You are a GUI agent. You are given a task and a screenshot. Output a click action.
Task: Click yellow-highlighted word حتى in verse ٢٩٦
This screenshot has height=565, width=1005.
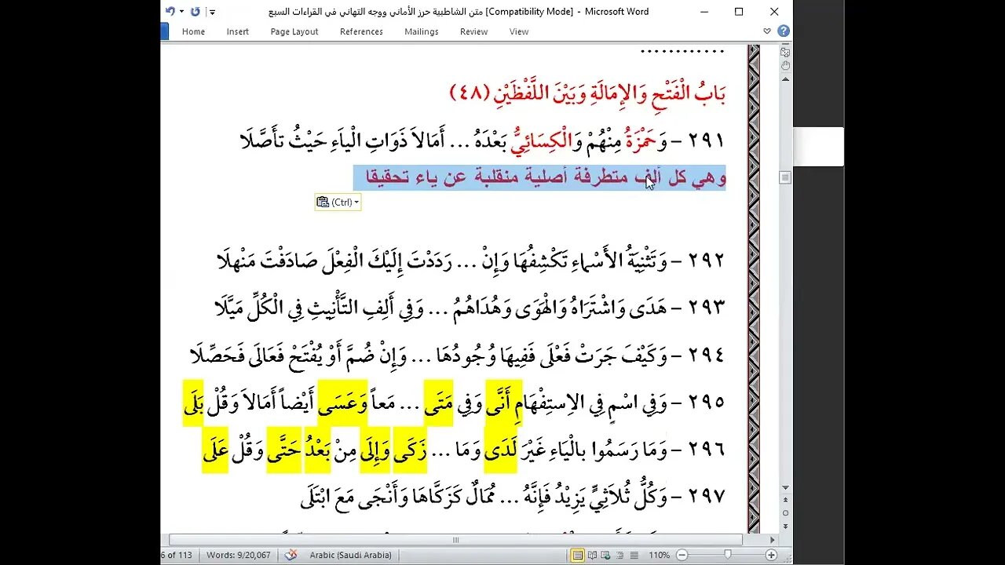283,450
